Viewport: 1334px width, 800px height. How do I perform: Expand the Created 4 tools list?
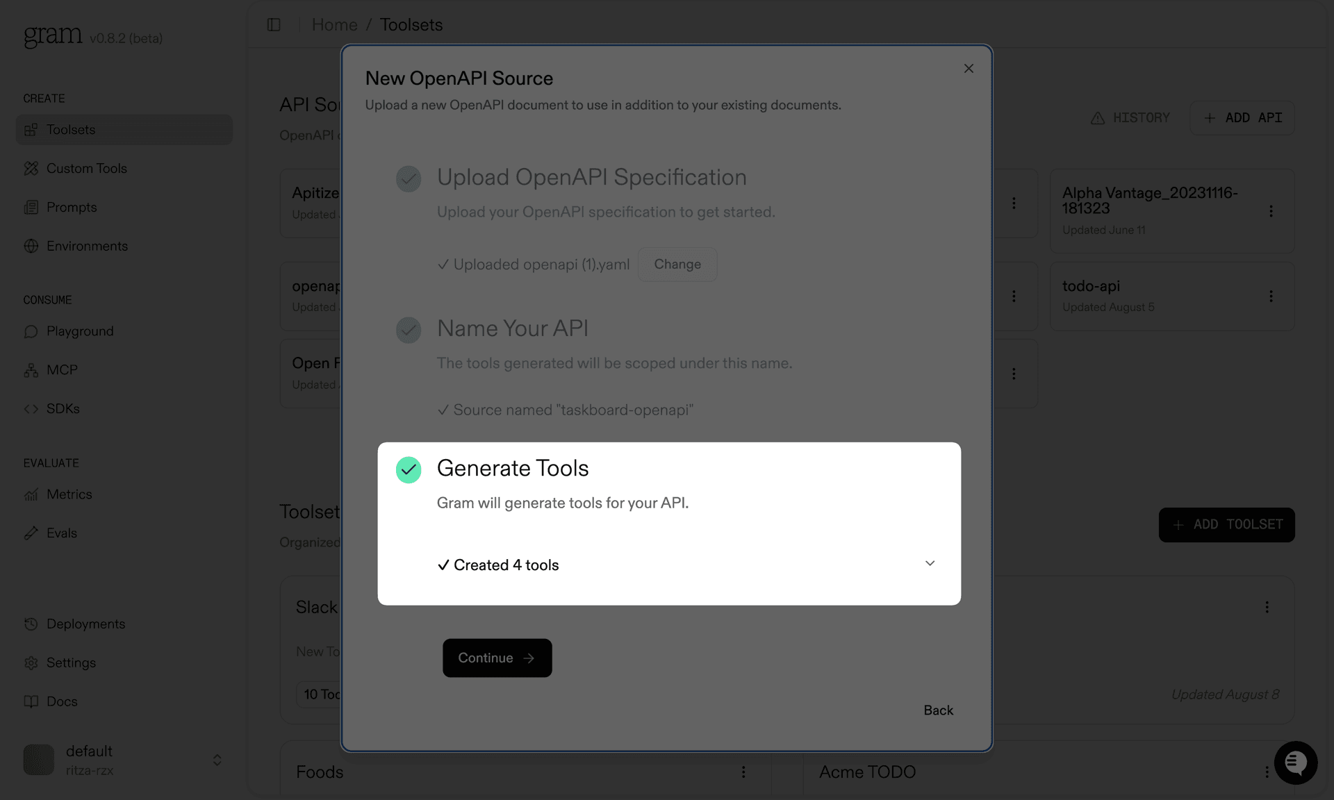(930, 563)
